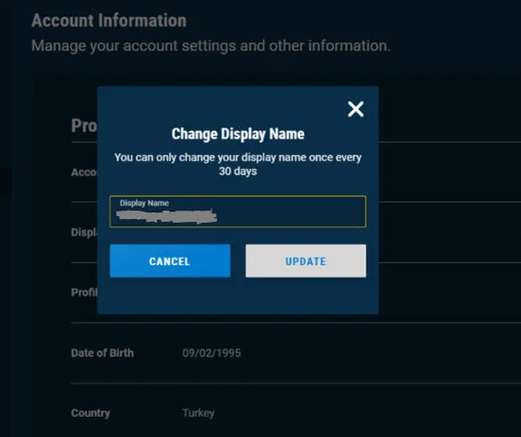
Task: Click the partially hidden Acco row label
Action: pos(84,172)
